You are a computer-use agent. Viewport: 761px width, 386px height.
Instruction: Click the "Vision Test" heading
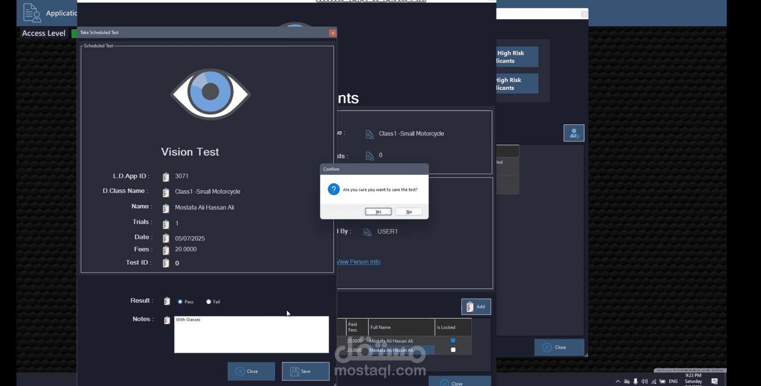[x=190, y=152]
